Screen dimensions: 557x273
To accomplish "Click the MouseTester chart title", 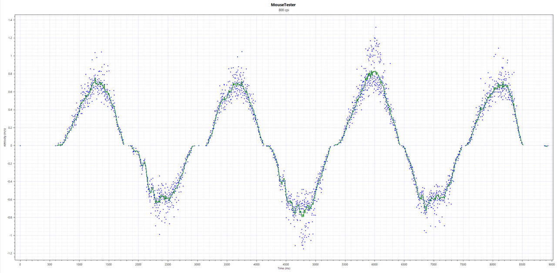I will [x=284, y=5].
